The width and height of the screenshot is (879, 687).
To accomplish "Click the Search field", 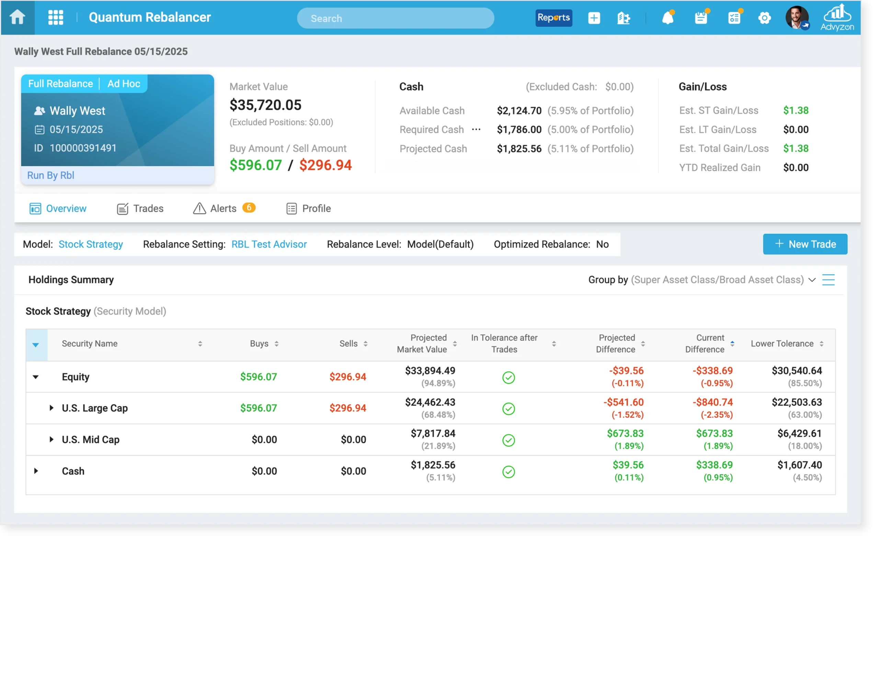I will pyautogui.click(x=396, y=18).
